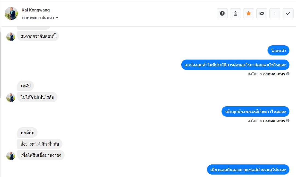Mark as unread with the envelope icon
296x177 pixels.
(x=262, y=13)
